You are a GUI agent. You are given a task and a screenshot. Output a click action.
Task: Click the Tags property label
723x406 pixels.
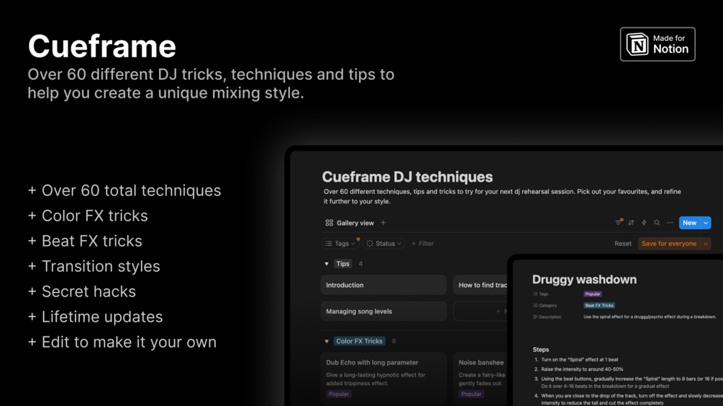tap(540, 294)
